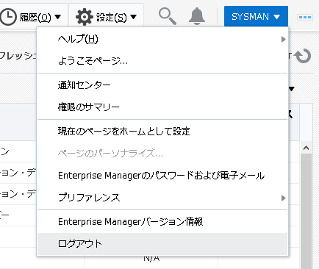Click the scrollbar up arrow
The height and width of the screenshot is (269, 319).
(306, 148)
